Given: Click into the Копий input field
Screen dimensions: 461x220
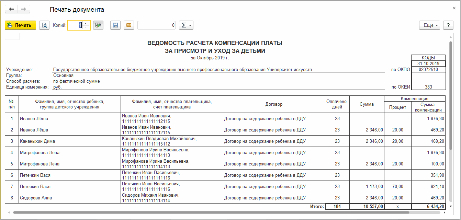Looking at the screenshot, I should [75, 25].
